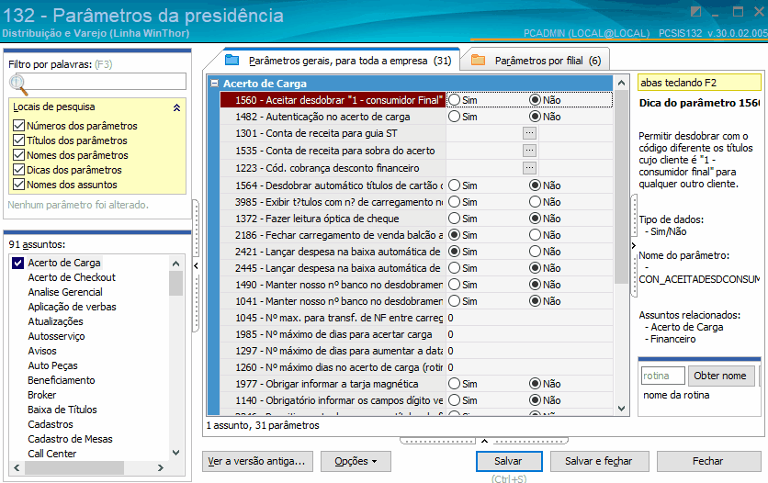Viewport: 768px width, 483px height.
Task: Select row 1297 Nº máximo de dias para aumentar
Action: click(x=333, y=351)
